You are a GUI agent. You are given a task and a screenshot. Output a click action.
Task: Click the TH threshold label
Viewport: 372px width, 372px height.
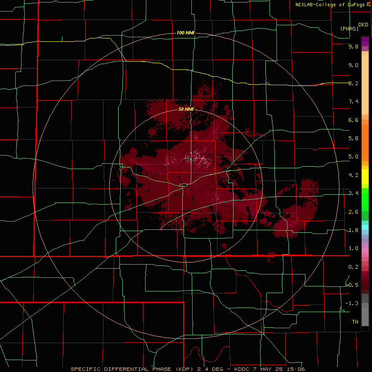tap(355, 322)
